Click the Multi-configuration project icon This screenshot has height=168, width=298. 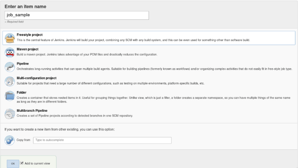pyautogui.click(x=10, y=81)
